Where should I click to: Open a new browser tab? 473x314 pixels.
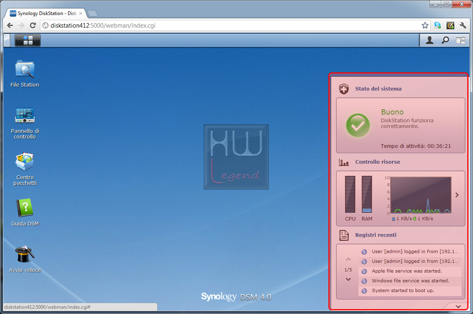click(92, 13)
